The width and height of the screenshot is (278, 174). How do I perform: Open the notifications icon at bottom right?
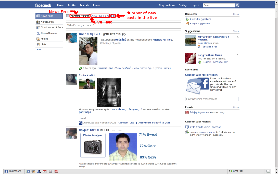pos(268,171)
